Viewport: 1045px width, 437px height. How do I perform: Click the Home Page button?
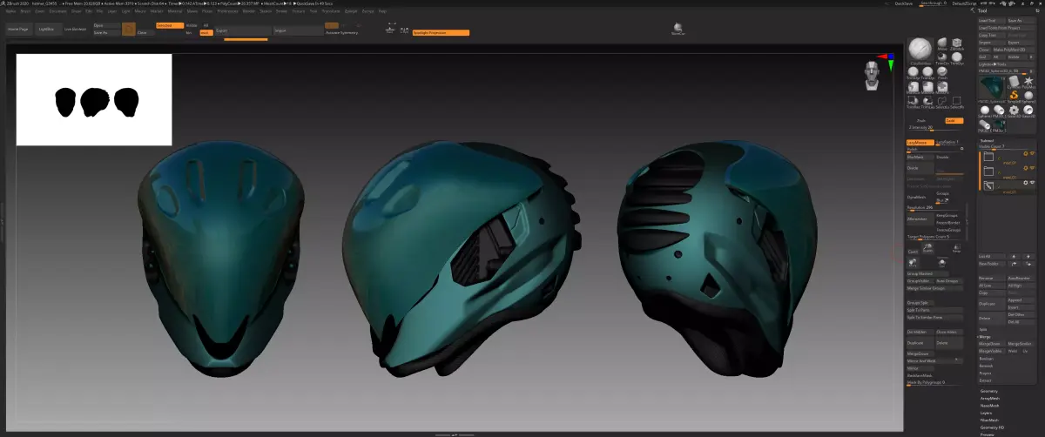18,29
